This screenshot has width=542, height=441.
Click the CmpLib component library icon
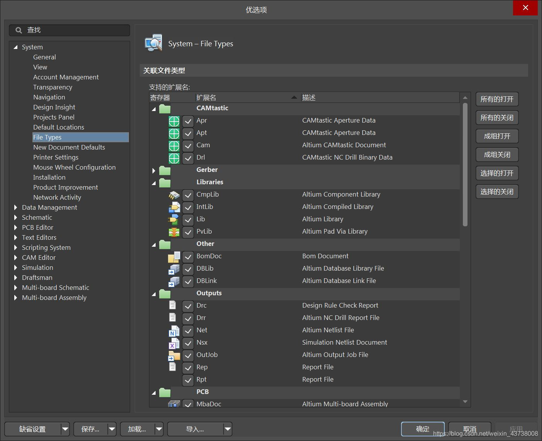[x=174, y=195]
